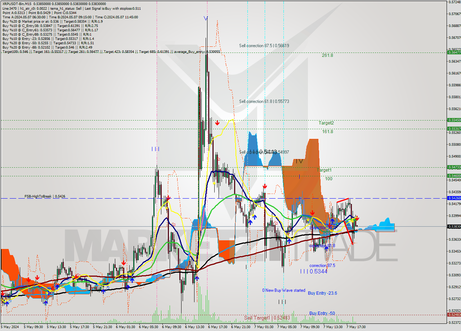The width and height of the screenshot is (461, 331).
Task: Click the blue 'correction 61.8' label
Action: click(x=322, y=246)
